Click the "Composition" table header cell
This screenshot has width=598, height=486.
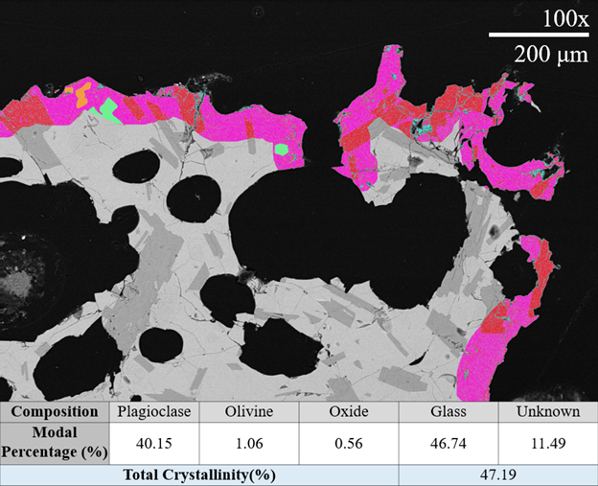55,411
